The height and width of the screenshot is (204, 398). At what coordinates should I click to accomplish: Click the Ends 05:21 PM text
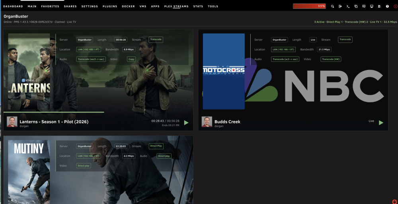point(171,125)
